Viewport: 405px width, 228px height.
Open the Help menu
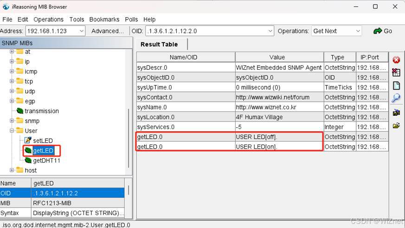click(x=149, y=20)
